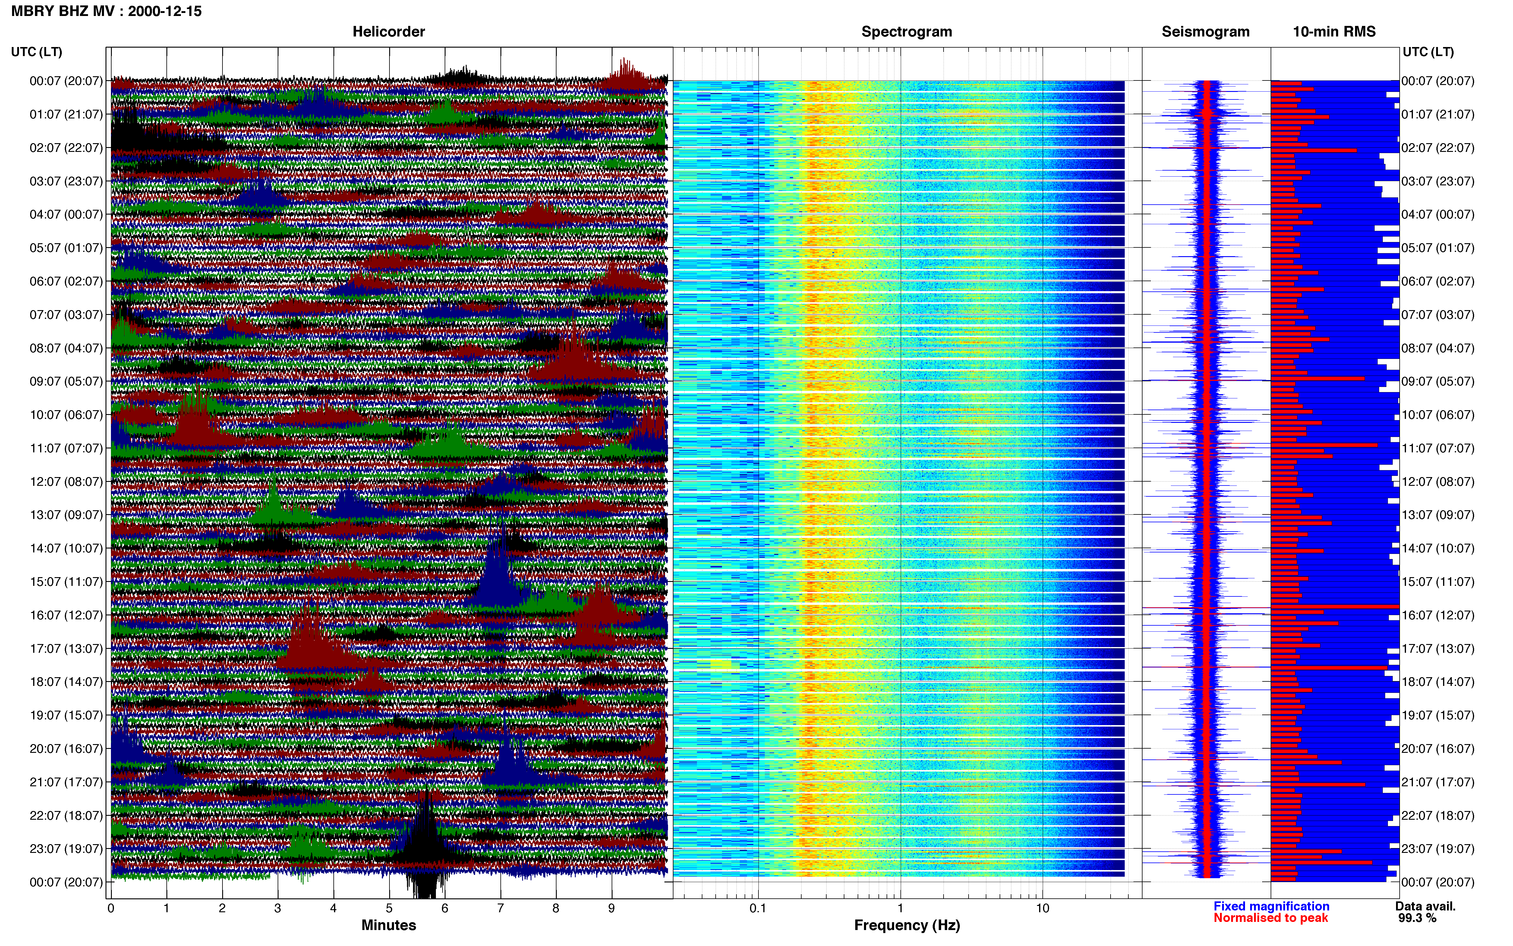Click left time label '07:07 (03:07)'
The image size is (1513, 946).
66,314
